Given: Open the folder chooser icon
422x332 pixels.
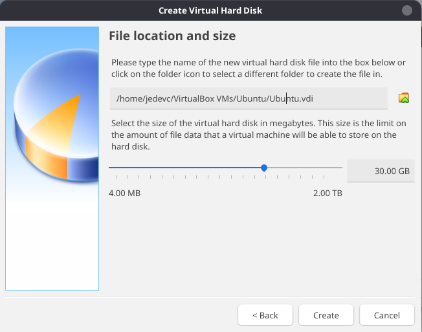Looking at the screenshot, I should click(404, 98).
